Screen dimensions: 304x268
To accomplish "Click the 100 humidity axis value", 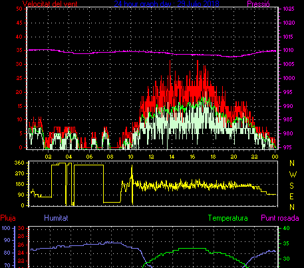I will pyautogui.click(x=6, y=228).
